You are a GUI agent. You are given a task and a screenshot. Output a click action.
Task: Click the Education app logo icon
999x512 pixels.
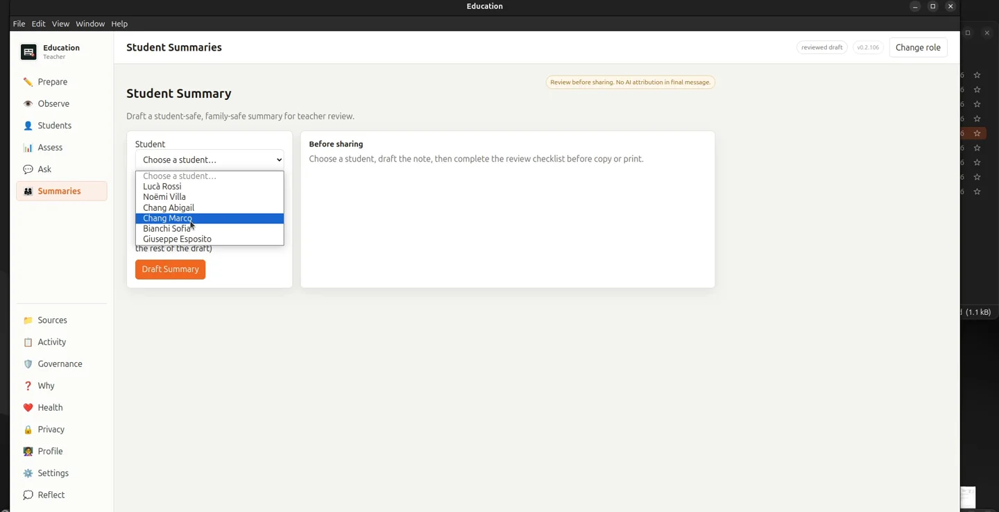pos(28,52)
